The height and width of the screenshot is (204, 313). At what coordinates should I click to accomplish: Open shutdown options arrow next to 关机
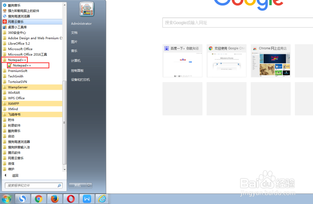89,186
